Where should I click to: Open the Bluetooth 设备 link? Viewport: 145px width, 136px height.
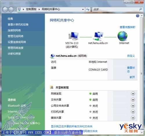click(x=17, y=105)
